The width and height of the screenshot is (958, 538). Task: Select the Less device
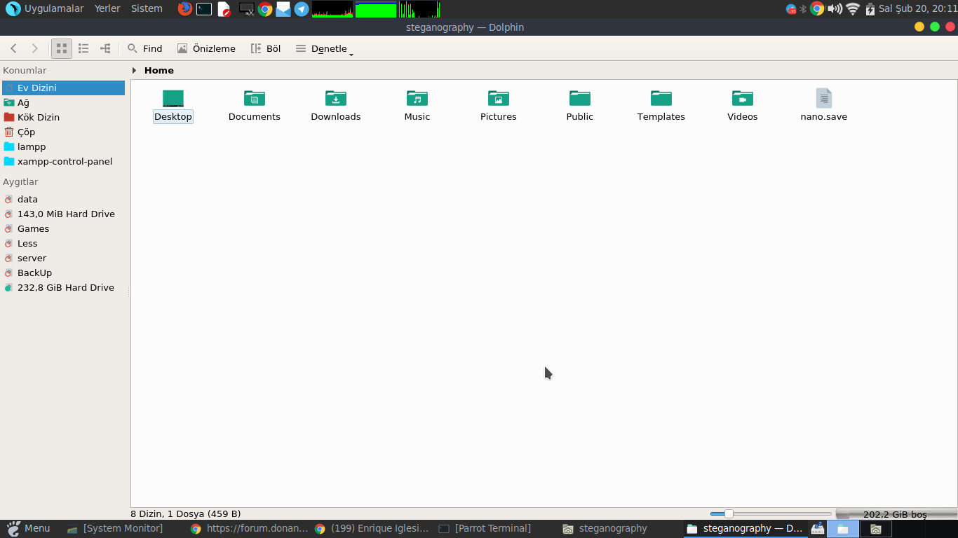point(63,243)
